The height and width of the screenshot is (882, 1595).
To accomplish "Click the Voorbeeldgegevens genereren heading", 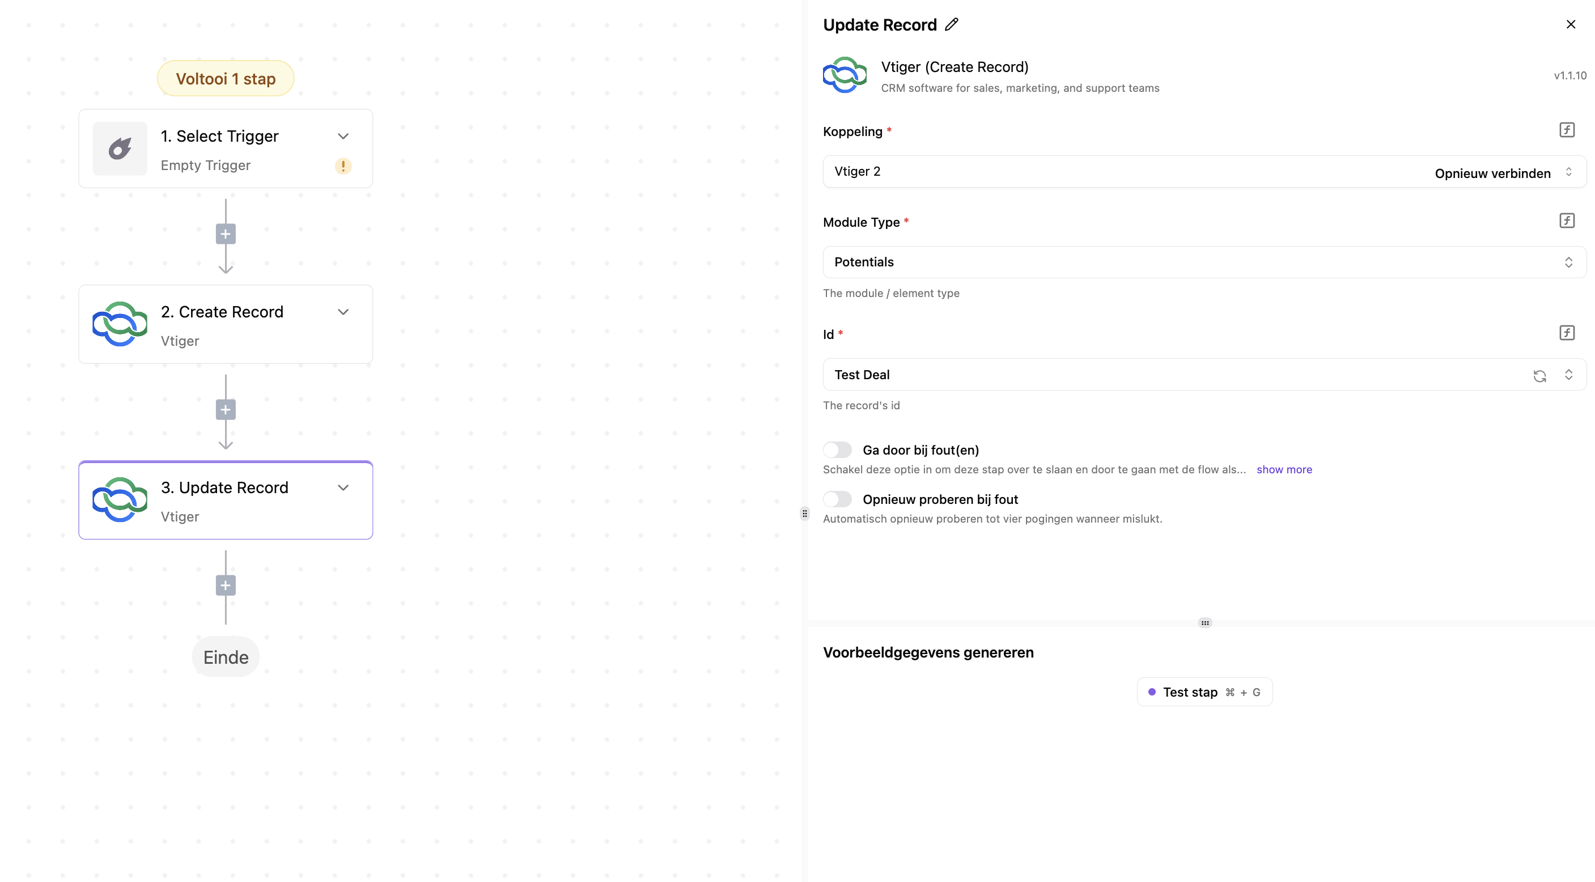I will pyautogui.click(x=928, y=653).
